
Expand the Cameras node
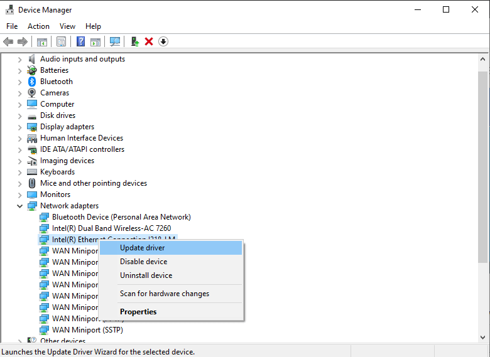[x=19, y=93]
